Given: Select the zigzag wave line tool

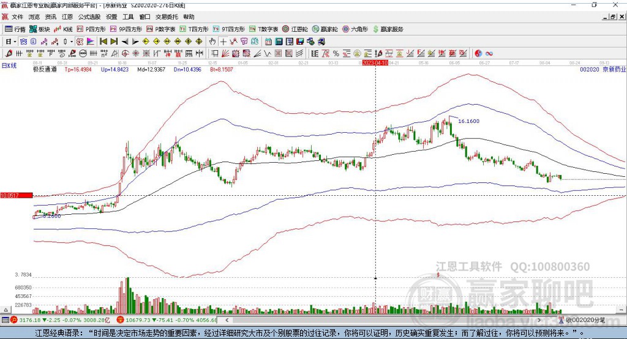Looking at the screenshot, I should 267,54.
